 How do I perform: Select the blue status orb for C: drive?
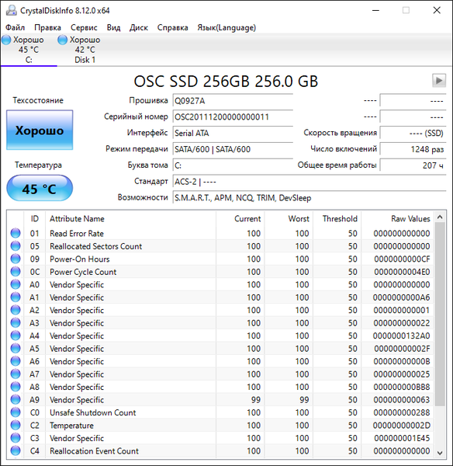click(x=6, y=40)
